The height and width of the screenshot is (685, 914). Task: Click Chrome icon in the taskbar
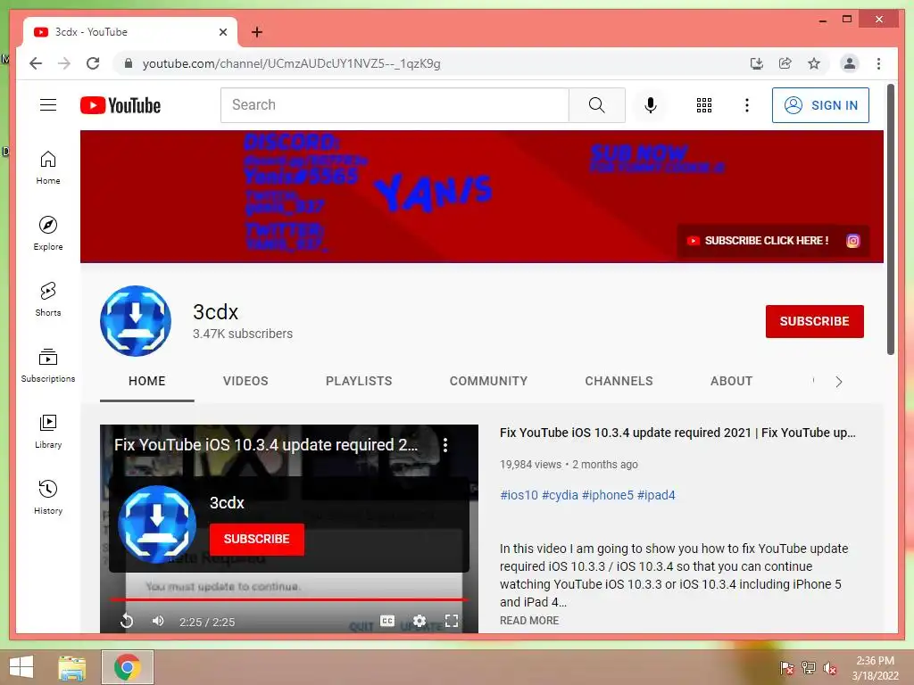tap(127, 667)
